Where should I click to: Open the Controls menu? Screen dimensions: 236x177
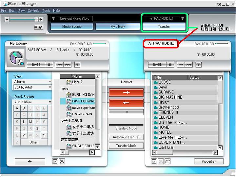(x=33, y=10)
